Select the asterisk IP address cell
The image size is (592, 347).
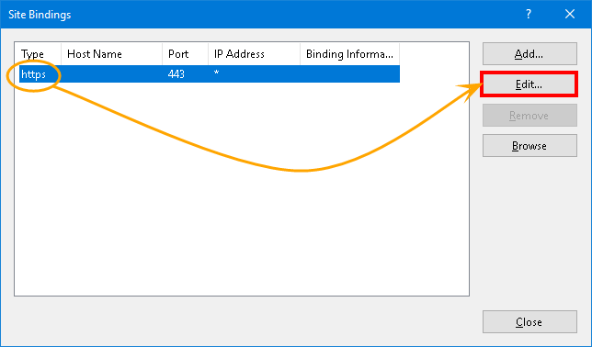(216, 73)
